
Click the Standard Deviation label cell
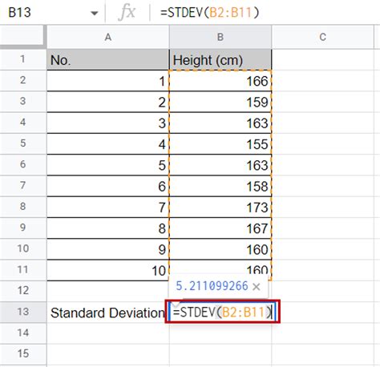pos(108,313)
